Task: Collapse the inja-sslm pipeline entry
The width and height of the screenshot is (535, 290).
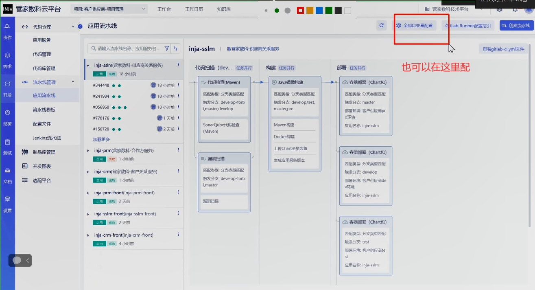Action: (88, 66)
